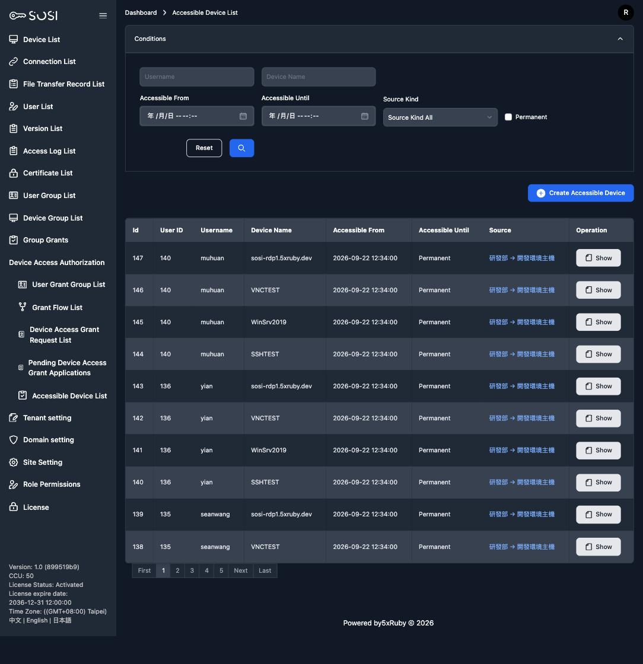Image resolution: width=643 pixels, height=664 pixels.
Task: Click the Device Access Grant Request icon
Action: [21, 334]
